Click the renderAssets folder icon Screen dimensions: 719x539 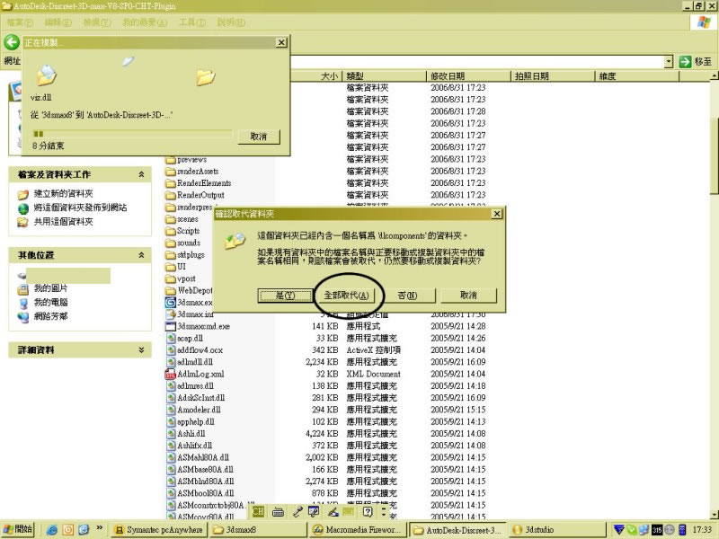pos(171,172)
